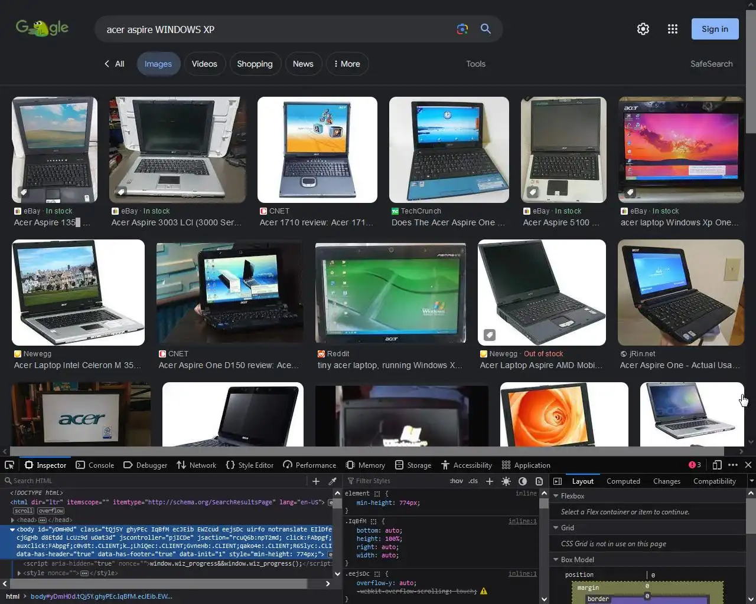
Task: Select the Images filter tab
Action: tap(158, 64)
